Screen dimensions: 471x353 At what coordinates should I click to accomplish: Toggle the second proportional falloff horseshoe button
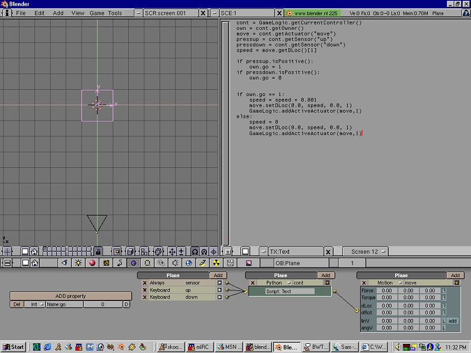pyautogui.click(x=204, y=252)
